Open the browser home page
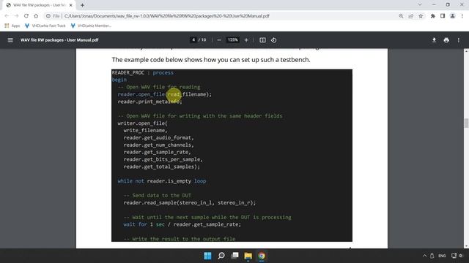469x263 pixels. (x=36, y=16)
